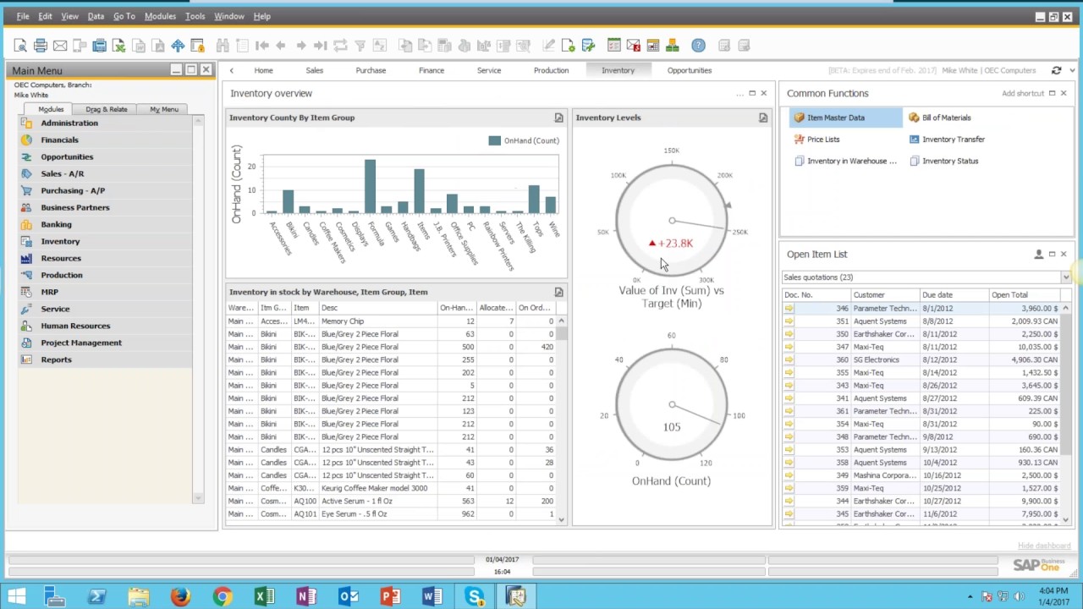Sort by the On-Hand column header
Viewport: 1083px width, 609px height.
[455, 308]
